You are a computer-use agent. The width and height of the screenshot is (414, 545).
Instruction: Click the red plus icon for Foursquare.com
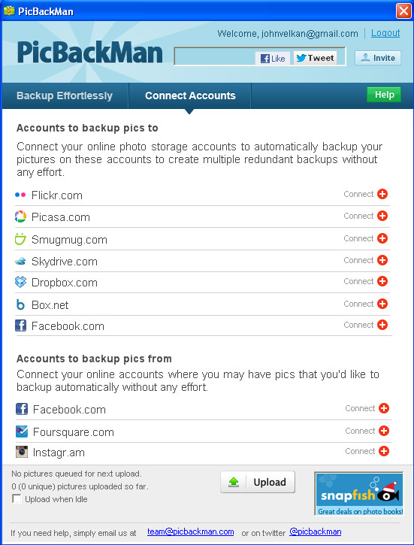coord(384,431)
